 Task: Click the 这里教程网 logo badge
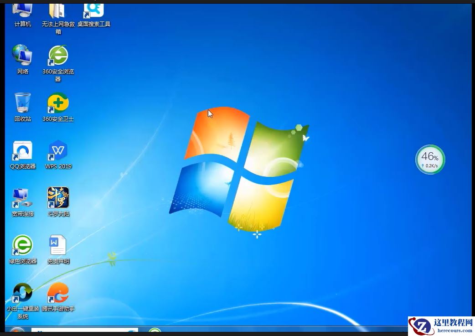422,326
